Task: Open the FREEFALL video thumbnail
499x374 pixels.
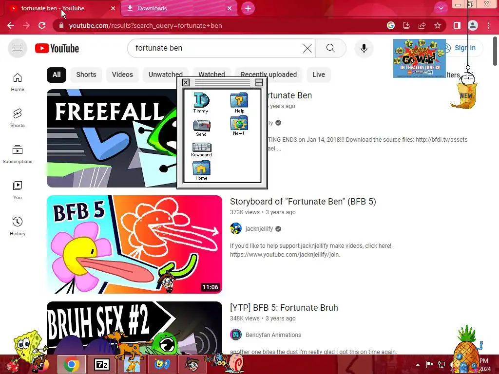Action: (112, 138)
